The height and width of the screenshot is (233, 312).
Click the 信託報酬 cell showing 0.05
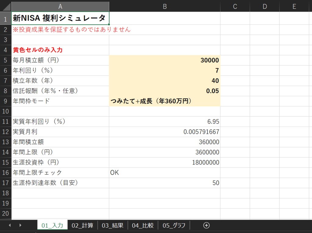tap(165, 91)
